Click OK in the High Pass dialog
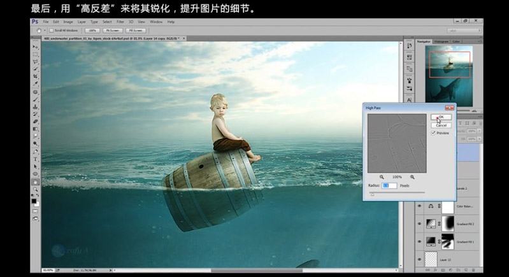This screenshot has height=277, width=509. [441, 117]
